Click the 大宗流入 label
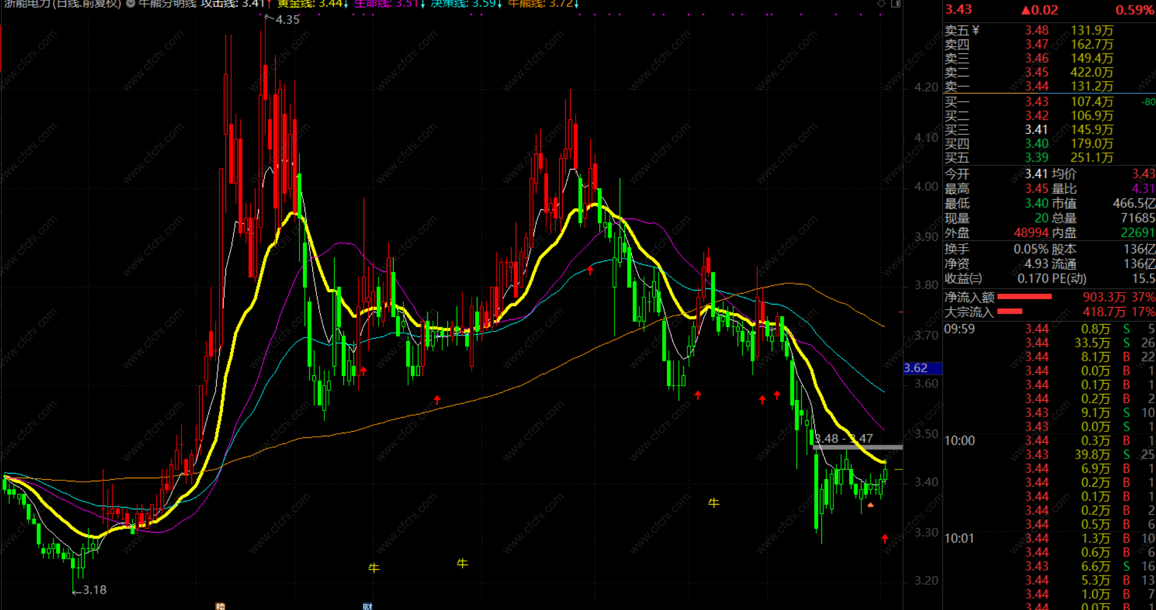1156x610 pixels. 969,312
